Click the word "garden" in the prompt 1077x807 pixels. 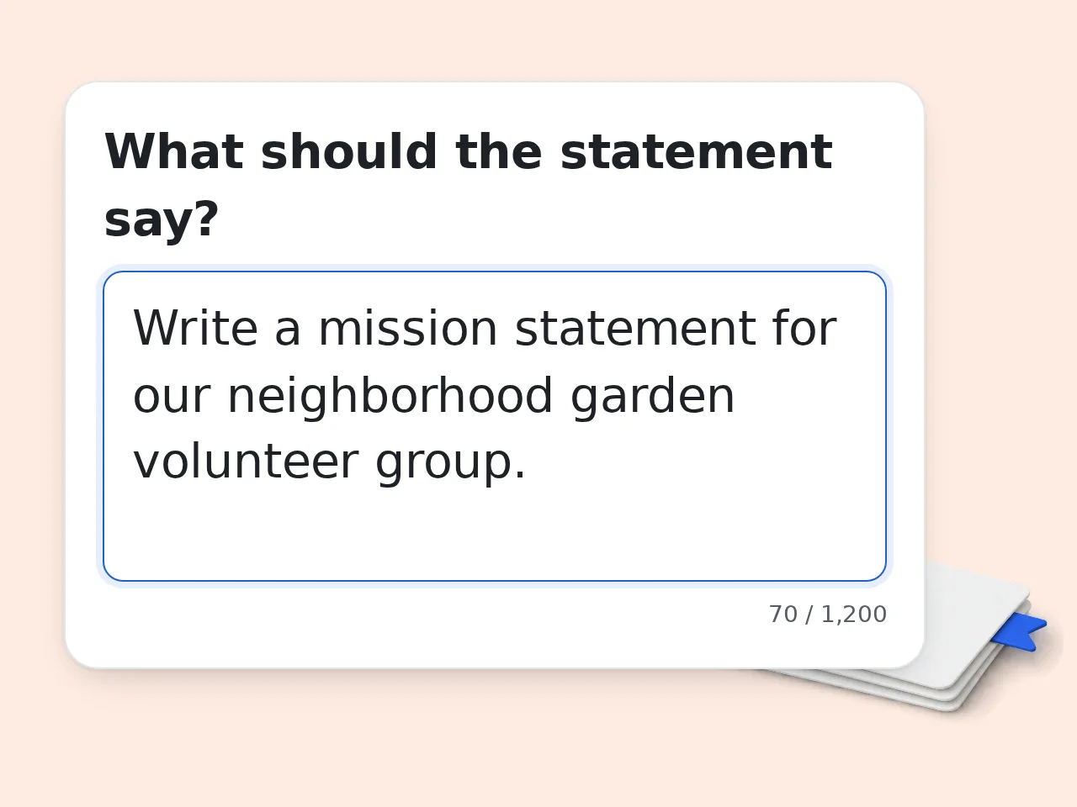(x=652, y=395)
